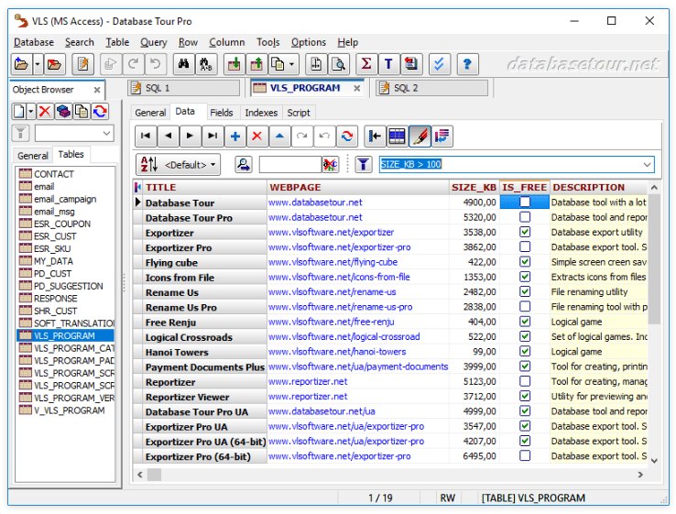Select V_VLS_PROGRAM in table list
676x514 pixels.
pos(69,410)
